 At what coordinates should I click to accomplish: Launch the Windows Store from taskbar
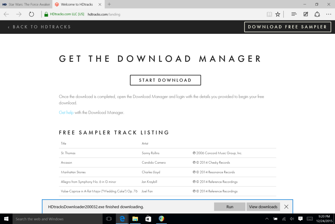(148, 219)
